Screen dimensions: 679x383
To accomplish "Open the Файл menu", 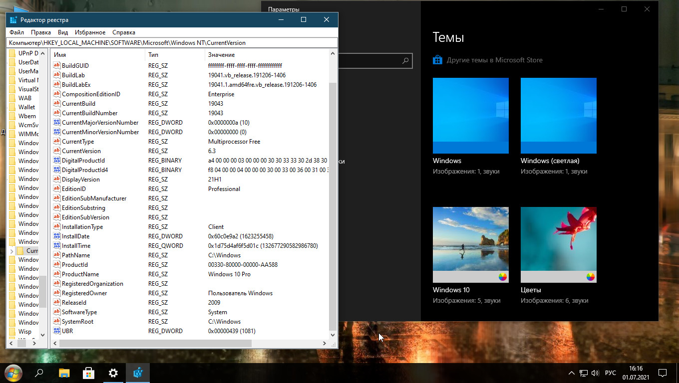I will [16, 32].
